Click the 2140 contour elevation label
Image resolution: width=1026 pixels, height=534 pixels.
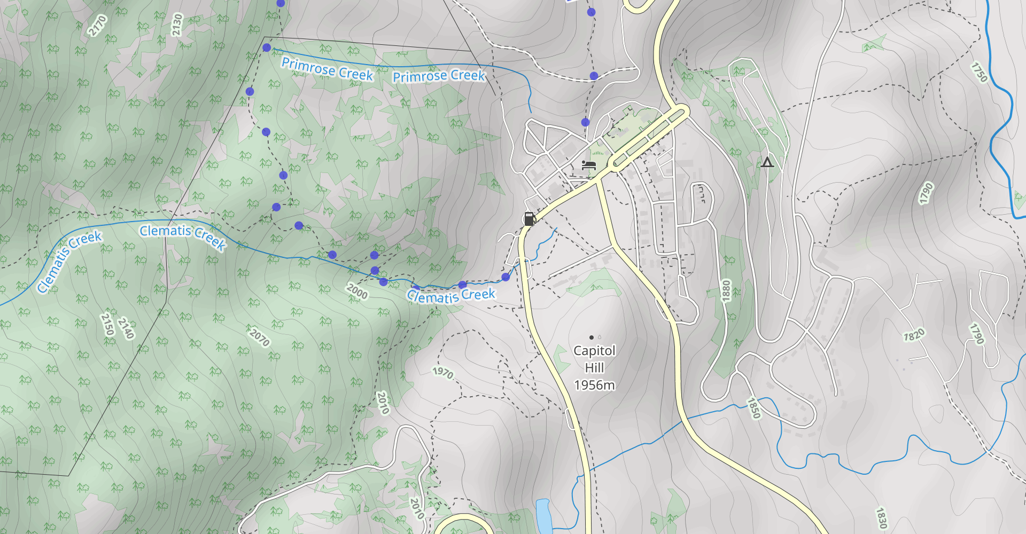point(126,328)
